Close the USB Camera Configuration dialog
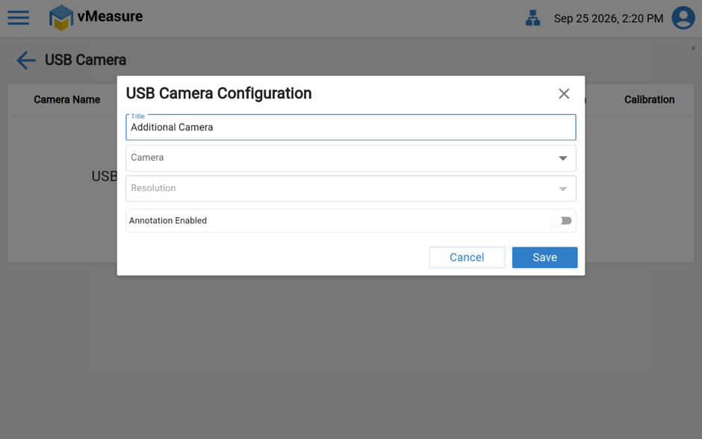Image resolution: width=702 pixels, height=439 pixels. [x=564, y=93]
